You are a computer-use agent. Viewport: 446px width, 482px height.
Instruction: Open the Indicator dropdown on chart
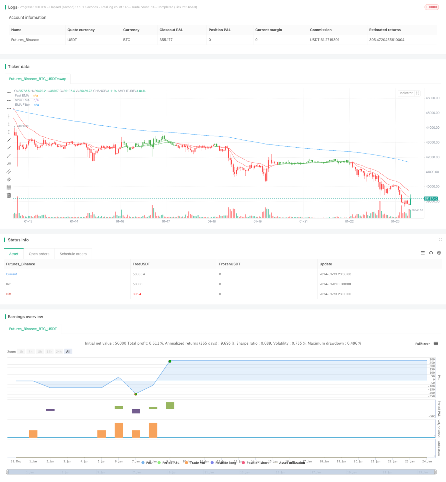(x=406, y=93)
